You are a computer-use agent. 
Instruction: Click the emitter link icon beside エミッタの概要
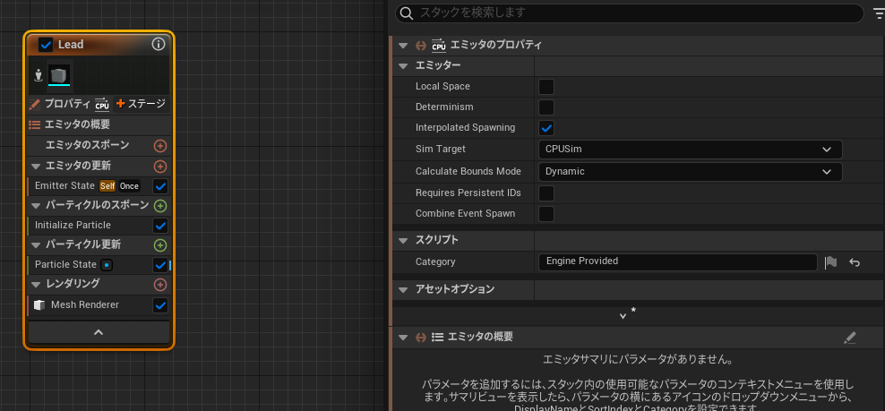421,338
